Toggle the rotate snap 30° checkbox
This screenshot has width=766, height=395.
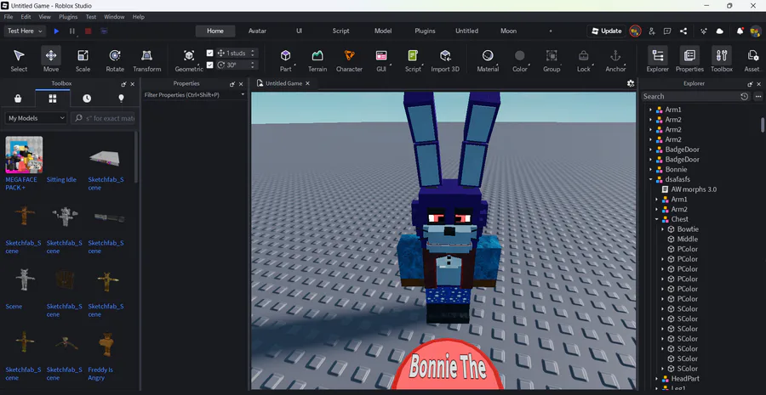pyautogui.click(x=209, y=65)
